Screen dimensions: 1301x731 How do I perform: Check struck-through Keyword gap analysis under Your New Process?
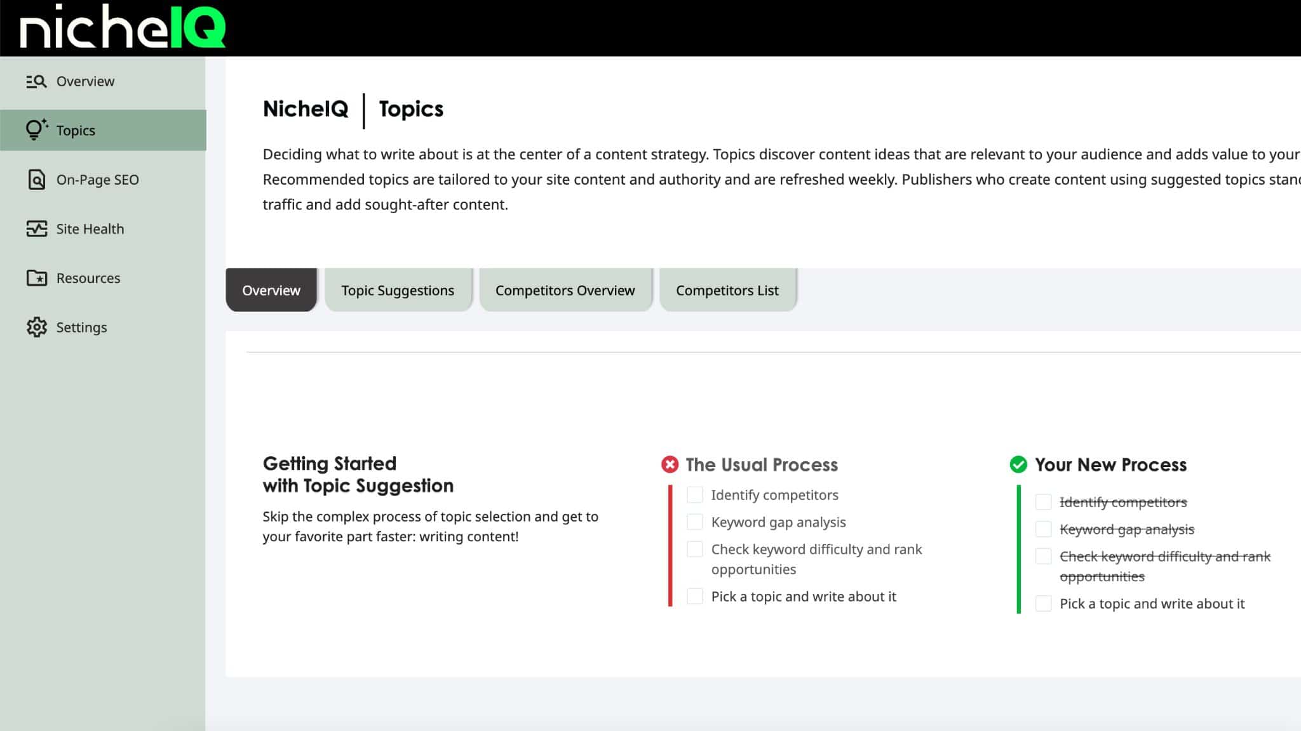(x=1043, y=529)
